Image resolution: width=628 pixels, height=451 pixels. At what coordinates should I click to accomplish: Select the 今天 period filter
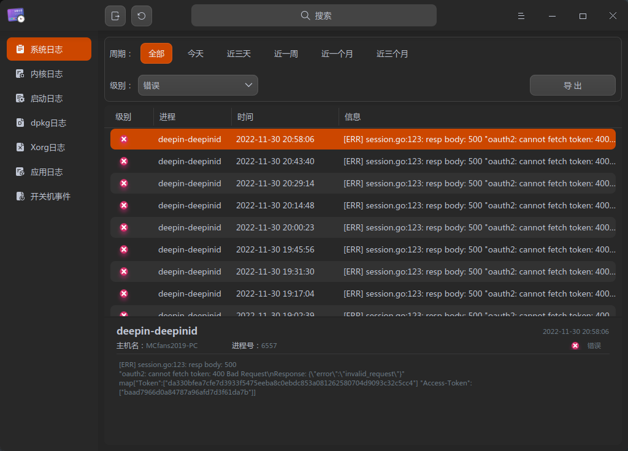tap(196, 53)
